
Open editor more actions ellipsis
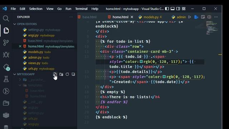click(216, 17)
